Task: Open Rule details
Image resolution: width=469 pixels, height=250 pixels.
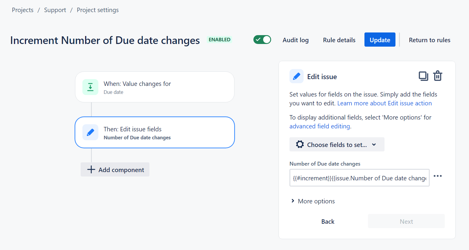Action: point(339,40)
